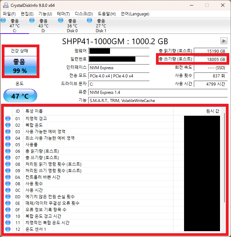This screenshot has width=231, height=237.
Task: Click the status orb for 12 온도 센서 1
Action: click(x=8, y=229)
